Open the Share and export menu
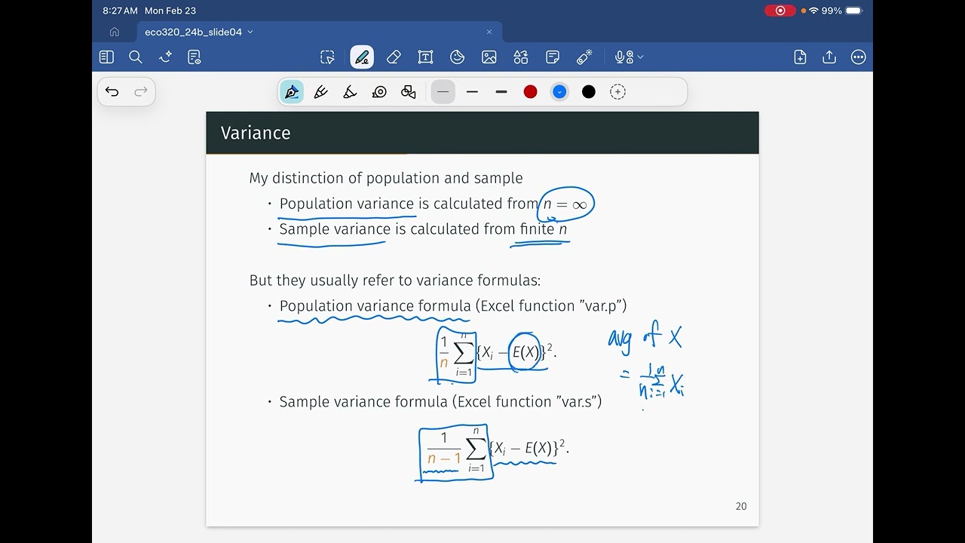Viewport: 965px width, 543px height. tap(829, 57)
